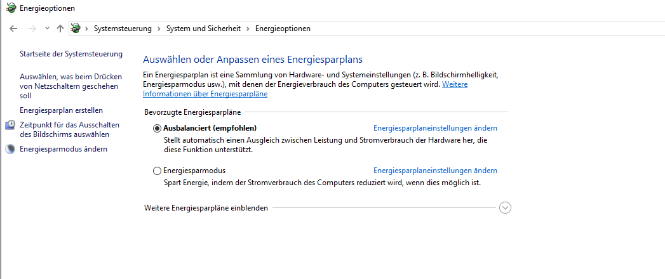Open Energiesparplan erstellen in sidebar
Image resolution: width=665 pixels, height=279 pixels.
(61, 110)
